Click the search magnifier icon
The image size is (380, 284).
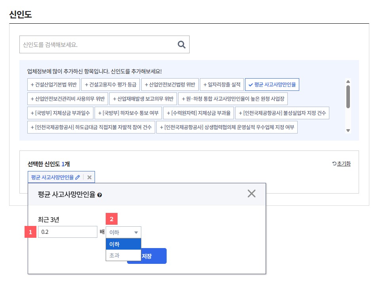pyautogui.click(x=182, y=45)
